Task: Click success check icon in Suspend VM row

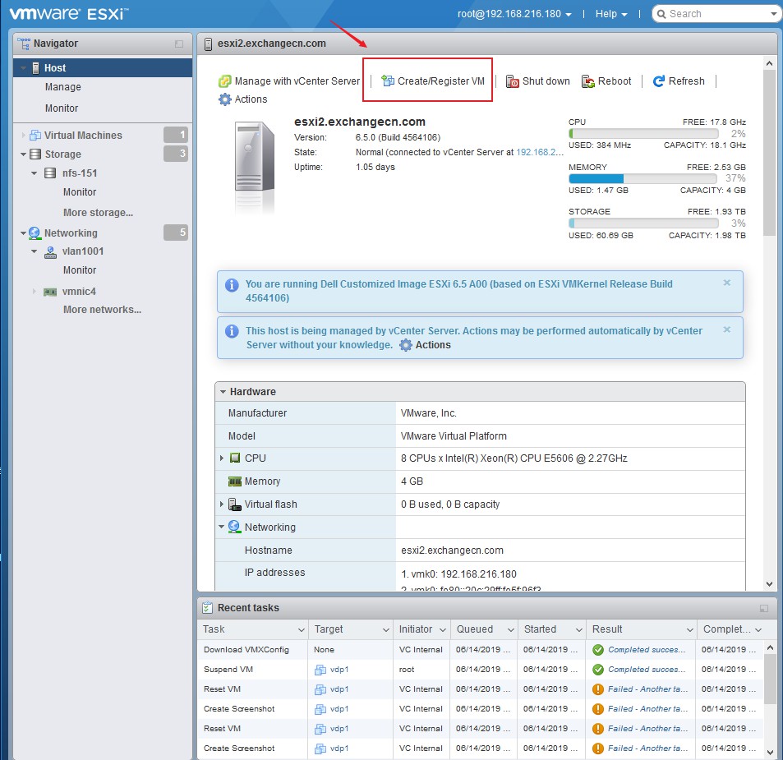Action: click(598, 670)
